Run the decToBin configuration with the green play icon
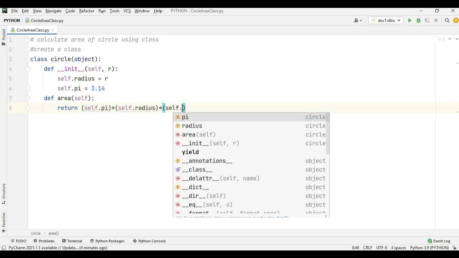The height and width of the screenshot is (258, 459). 410,20
